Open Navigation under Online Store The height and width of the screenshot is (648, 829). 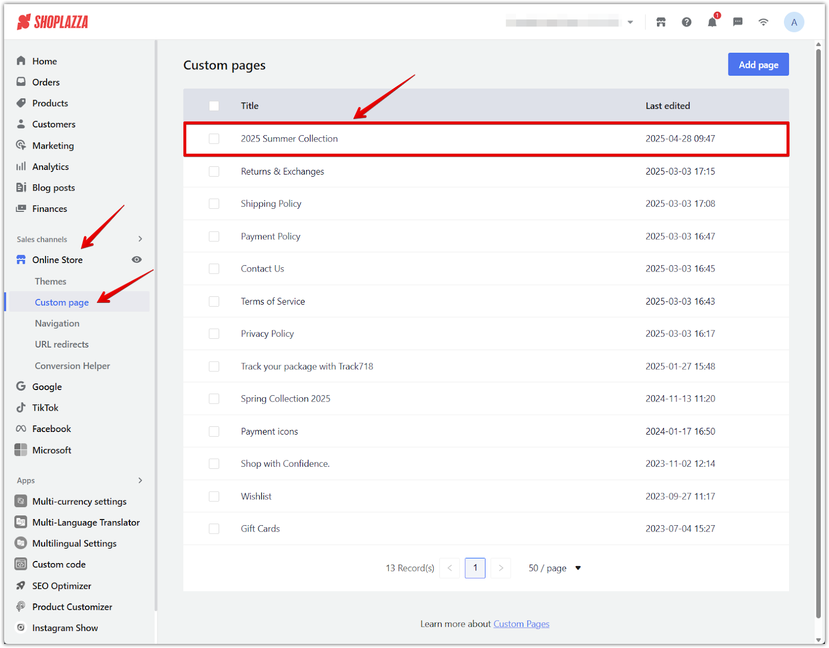(57, 323)
